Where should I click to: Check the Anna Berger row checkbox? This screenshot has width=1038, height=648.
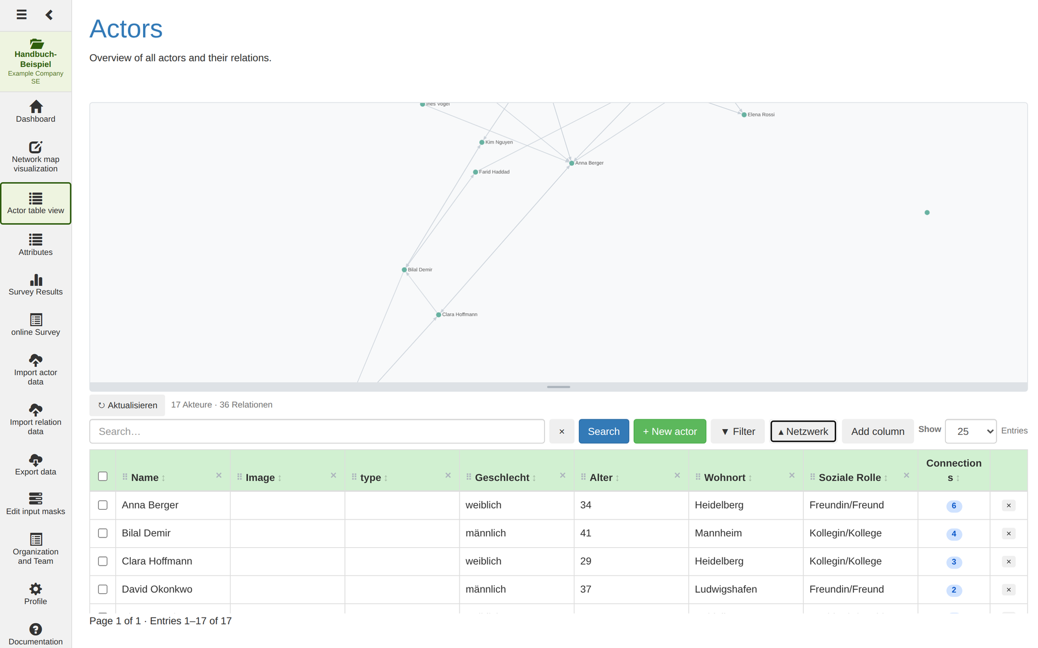[x=103, y=505]
